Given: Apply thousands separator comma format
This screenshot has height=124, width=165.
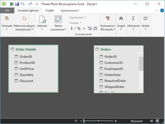Looking at the screenshot, I should (x=84, y=29).
